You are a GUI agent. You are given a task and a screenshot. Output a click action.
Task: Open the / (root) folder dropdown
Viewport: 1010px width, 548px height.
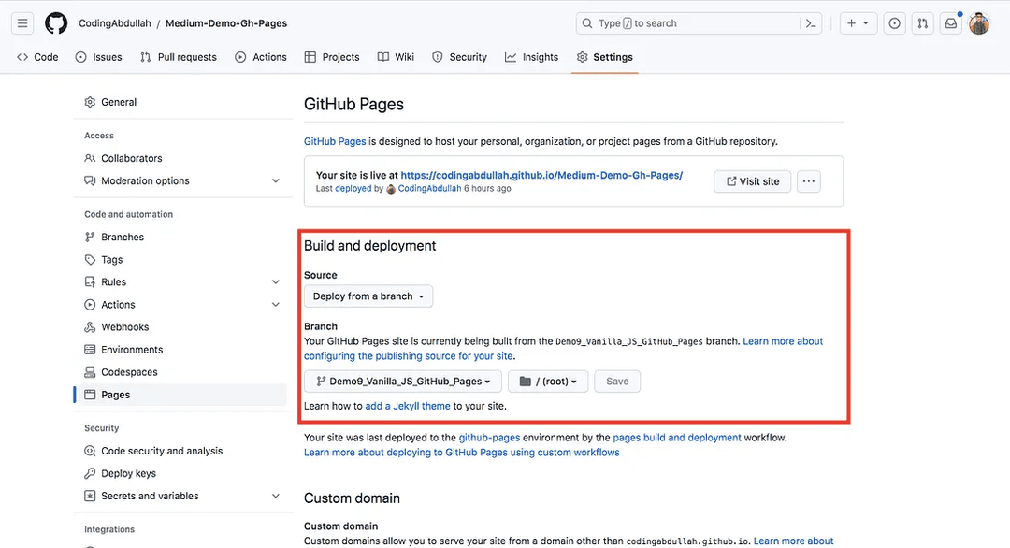(x=548, y=382)
